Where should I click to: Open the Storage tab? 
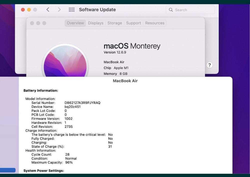[x=114, y=23]
